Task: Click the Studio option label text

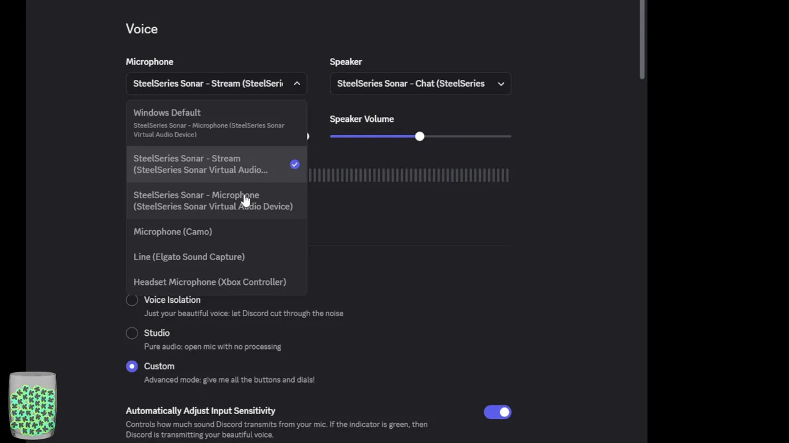Action: tap(157, 333)
